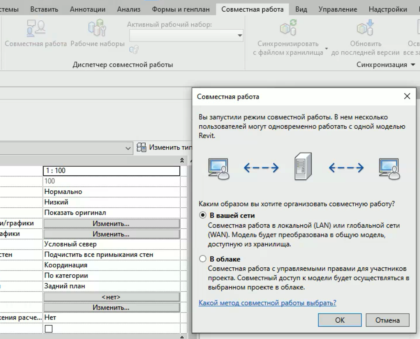The height and width of the screenshot is (339, 420).
Task: Open the Надстройки ribbon tab
Action: click(x=388, y=9)
